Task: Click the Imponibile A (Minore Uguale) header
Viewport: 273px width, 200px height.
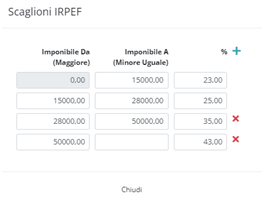Action: point(141,56)
